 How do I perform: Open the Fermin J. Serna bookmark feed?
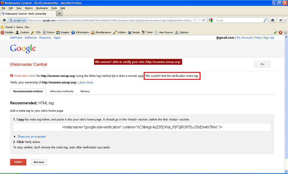tap(16, 27)
